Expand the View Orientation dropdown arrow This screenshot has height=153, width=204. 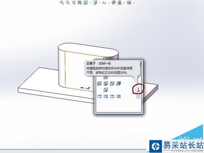coord(90,3)
